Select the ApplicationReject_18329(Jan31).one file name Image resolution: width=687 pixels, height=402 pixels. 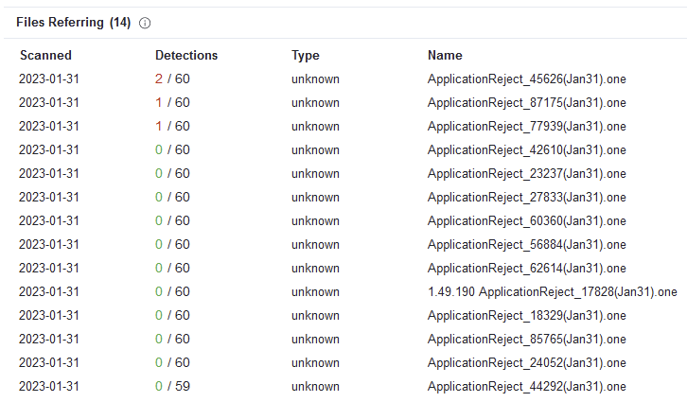point(526,316)
